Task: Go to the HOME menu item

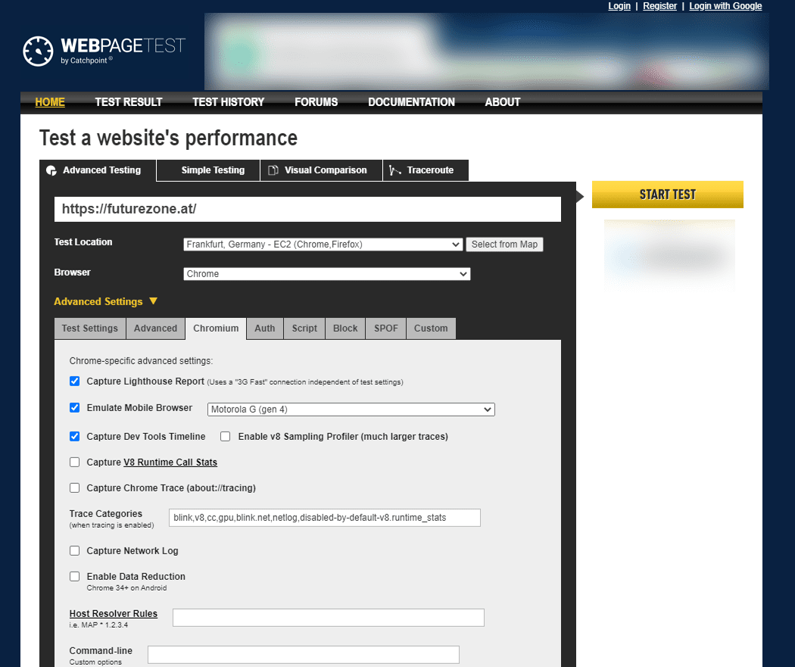Action: [x=50, y=102]
